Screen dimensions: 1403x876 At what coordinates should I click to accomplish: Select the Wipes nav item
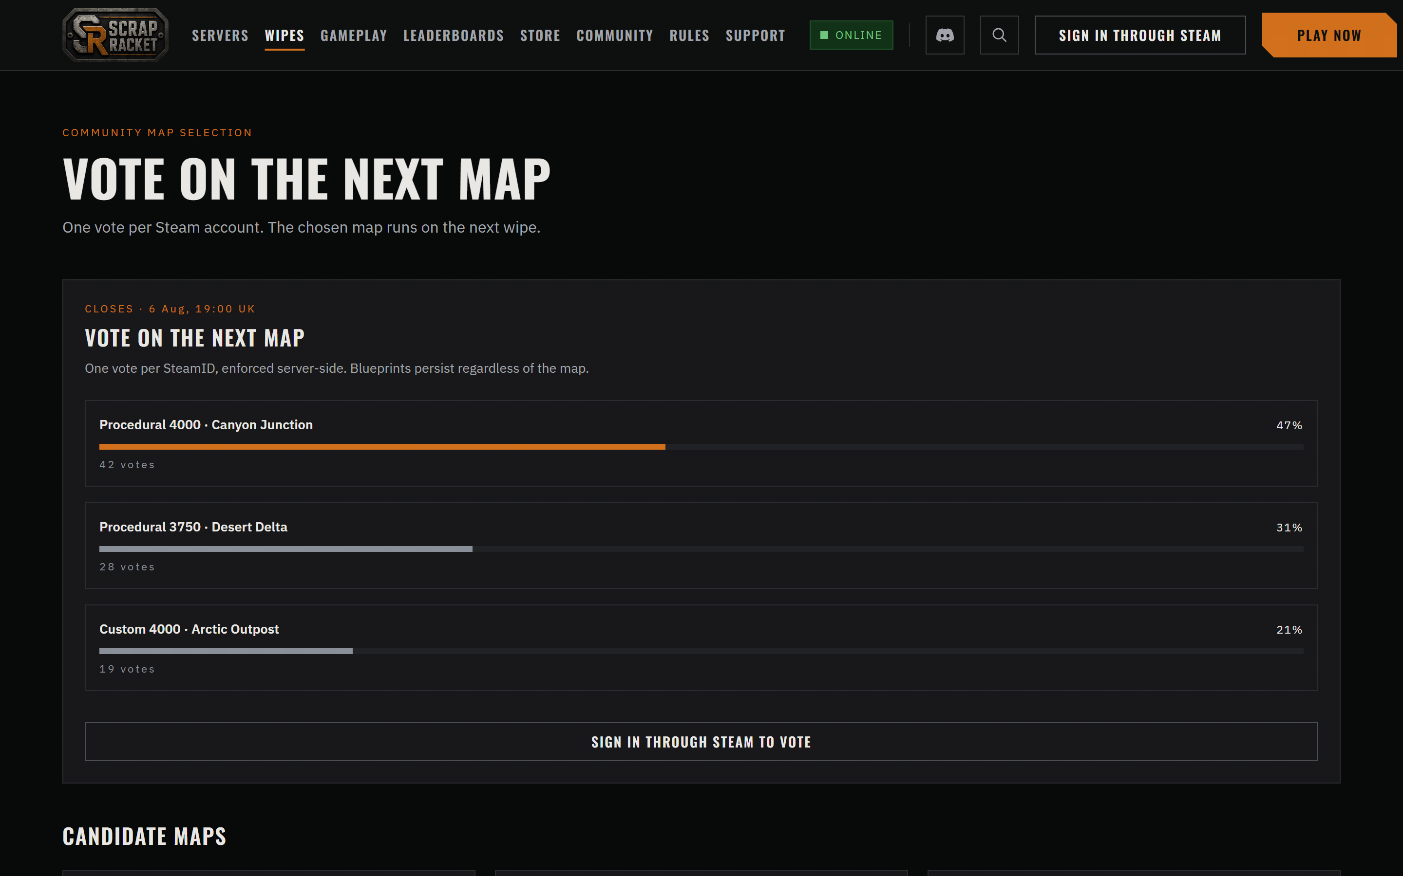click(284, 36)
